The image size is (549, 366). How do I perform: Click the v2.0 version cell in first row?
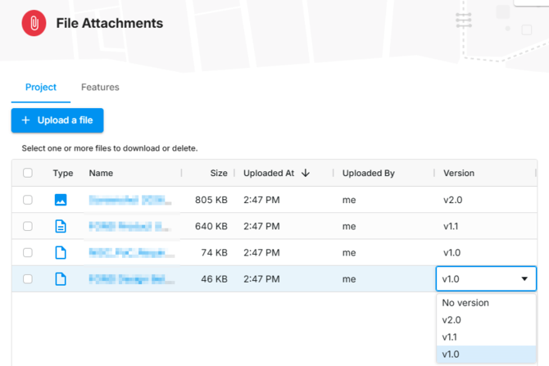tap(452, 200)
